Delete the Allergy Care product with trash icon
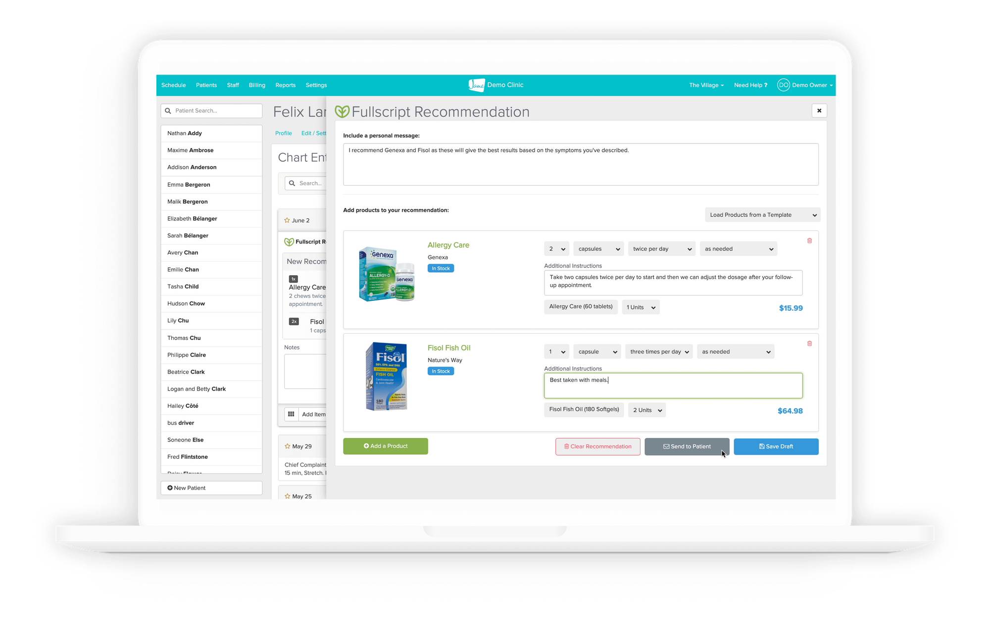Viewport: 990px width, 632px height. pyautogui.click(x=809, y=241)
